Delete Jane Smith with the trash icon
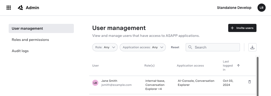This screenshot has width=271, height=96. 249,82
